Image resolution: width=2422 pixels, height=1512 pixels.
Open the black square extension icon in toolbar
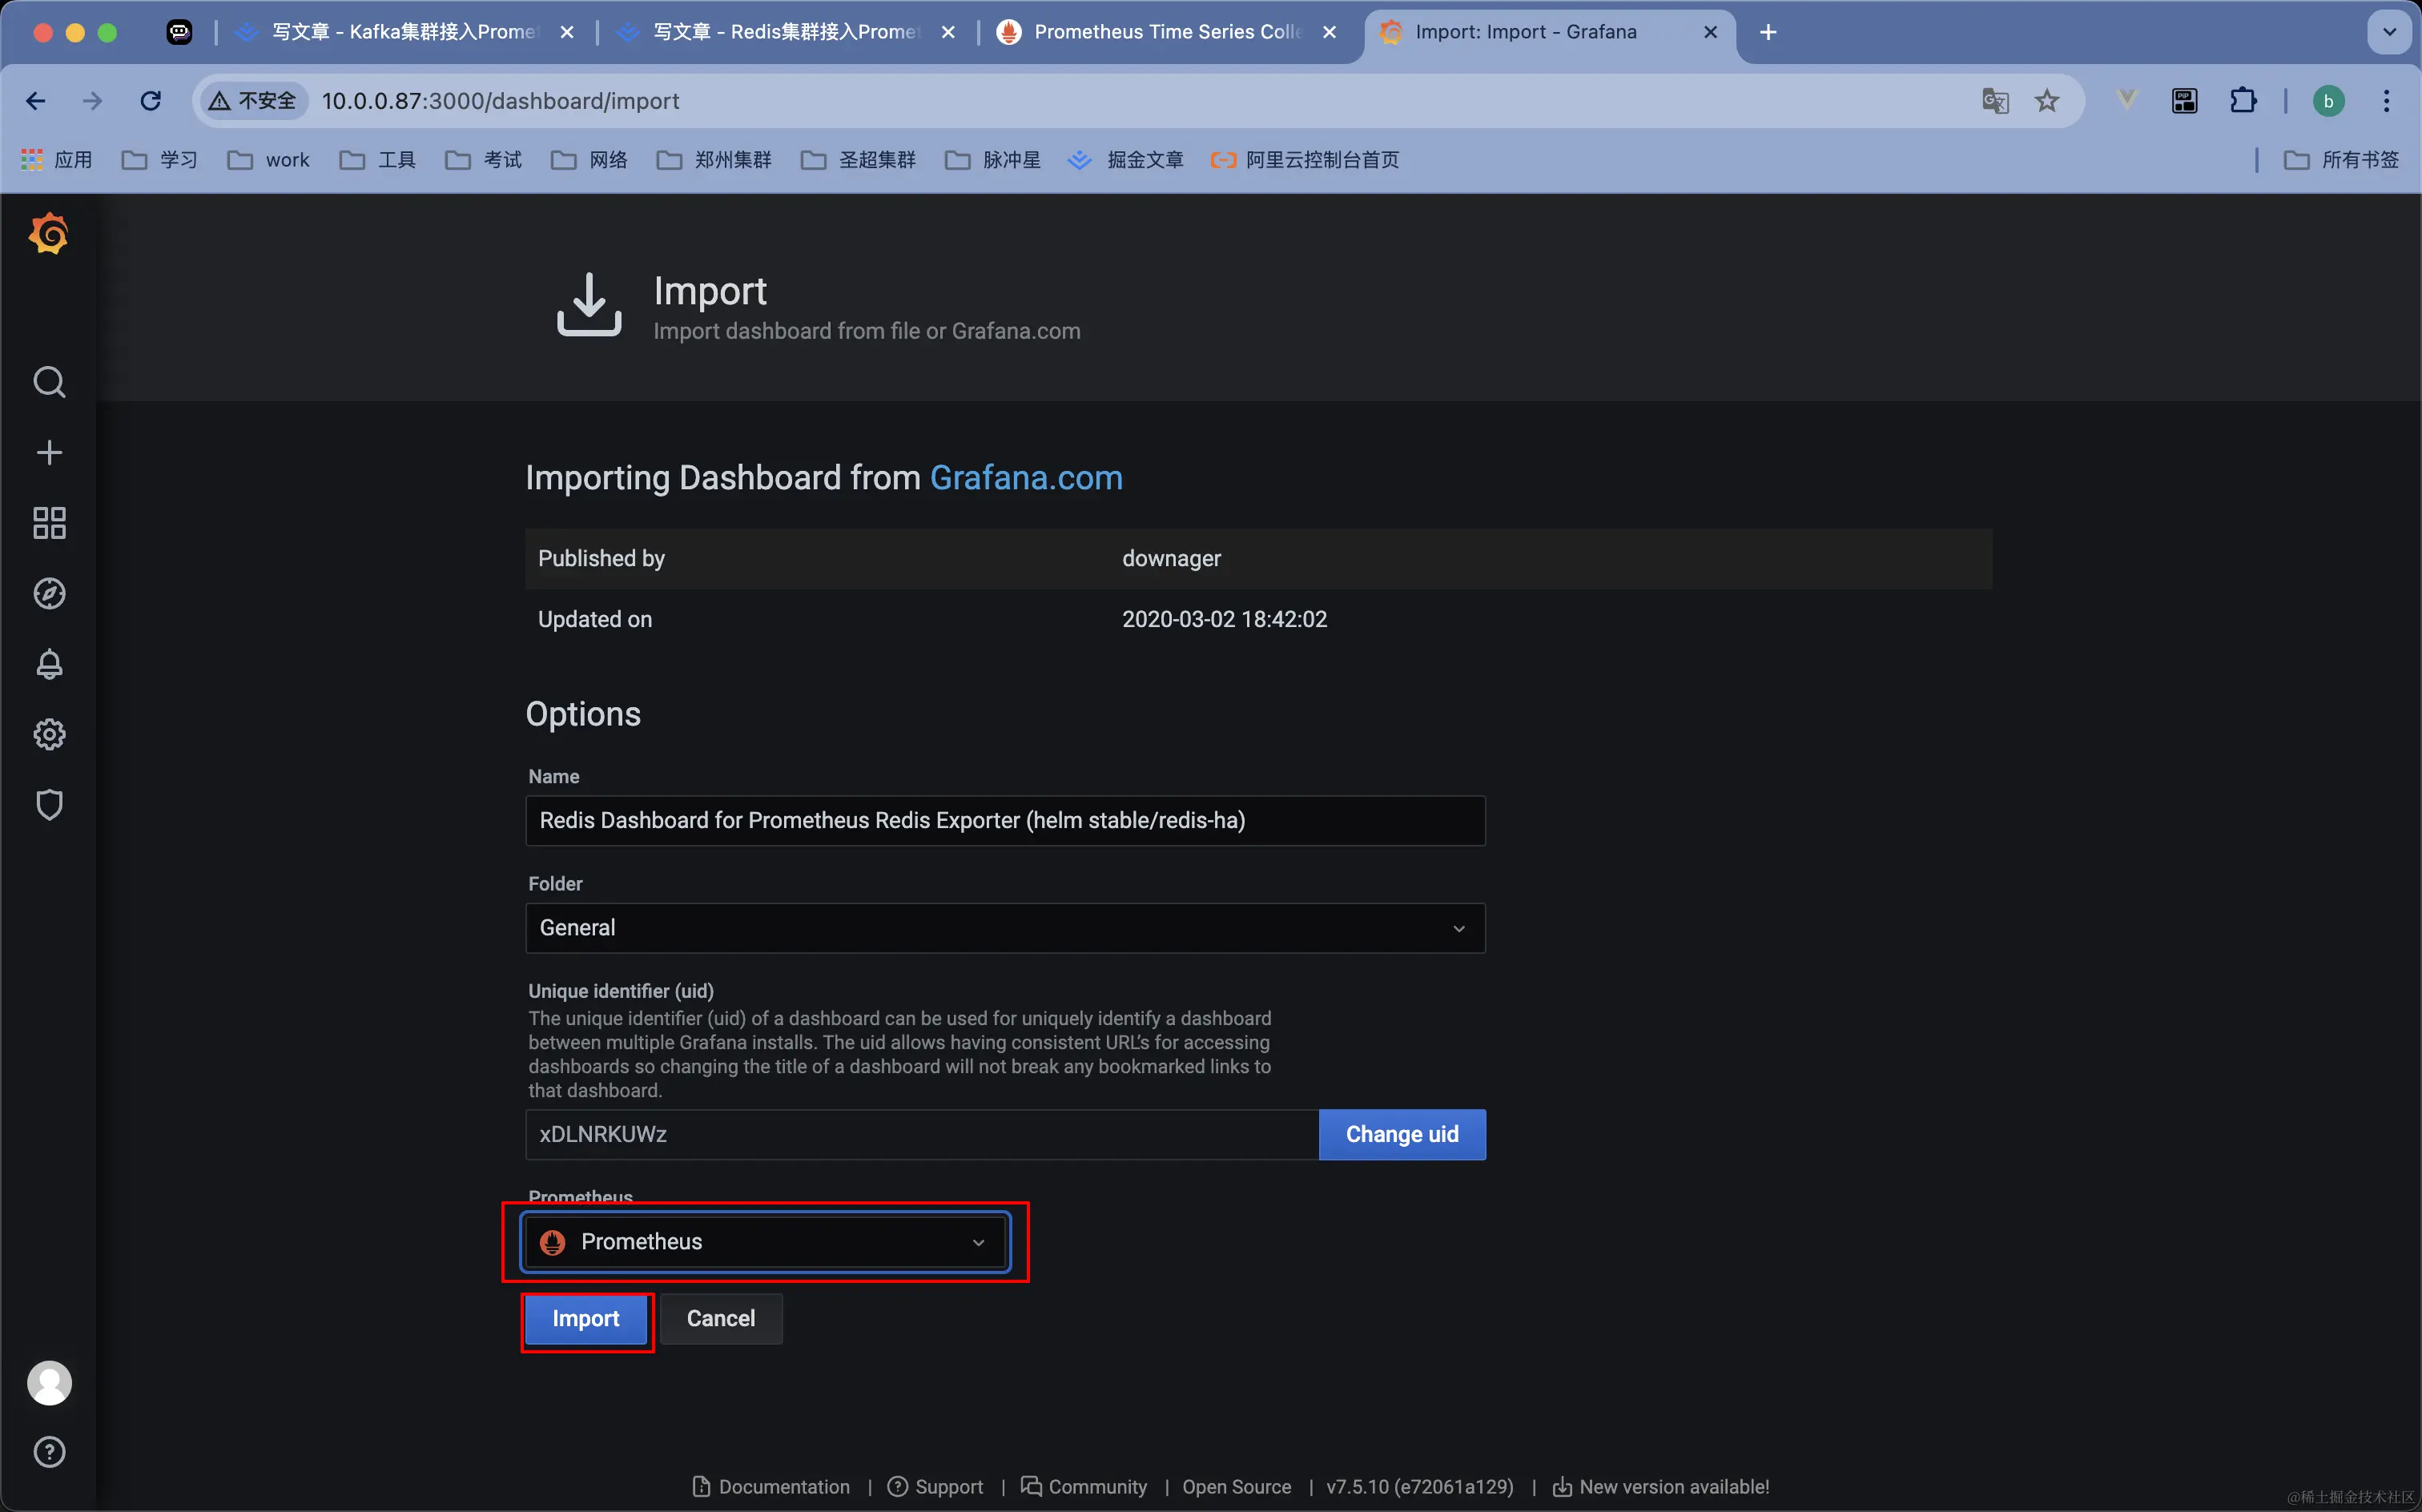tap(2184, 101)
